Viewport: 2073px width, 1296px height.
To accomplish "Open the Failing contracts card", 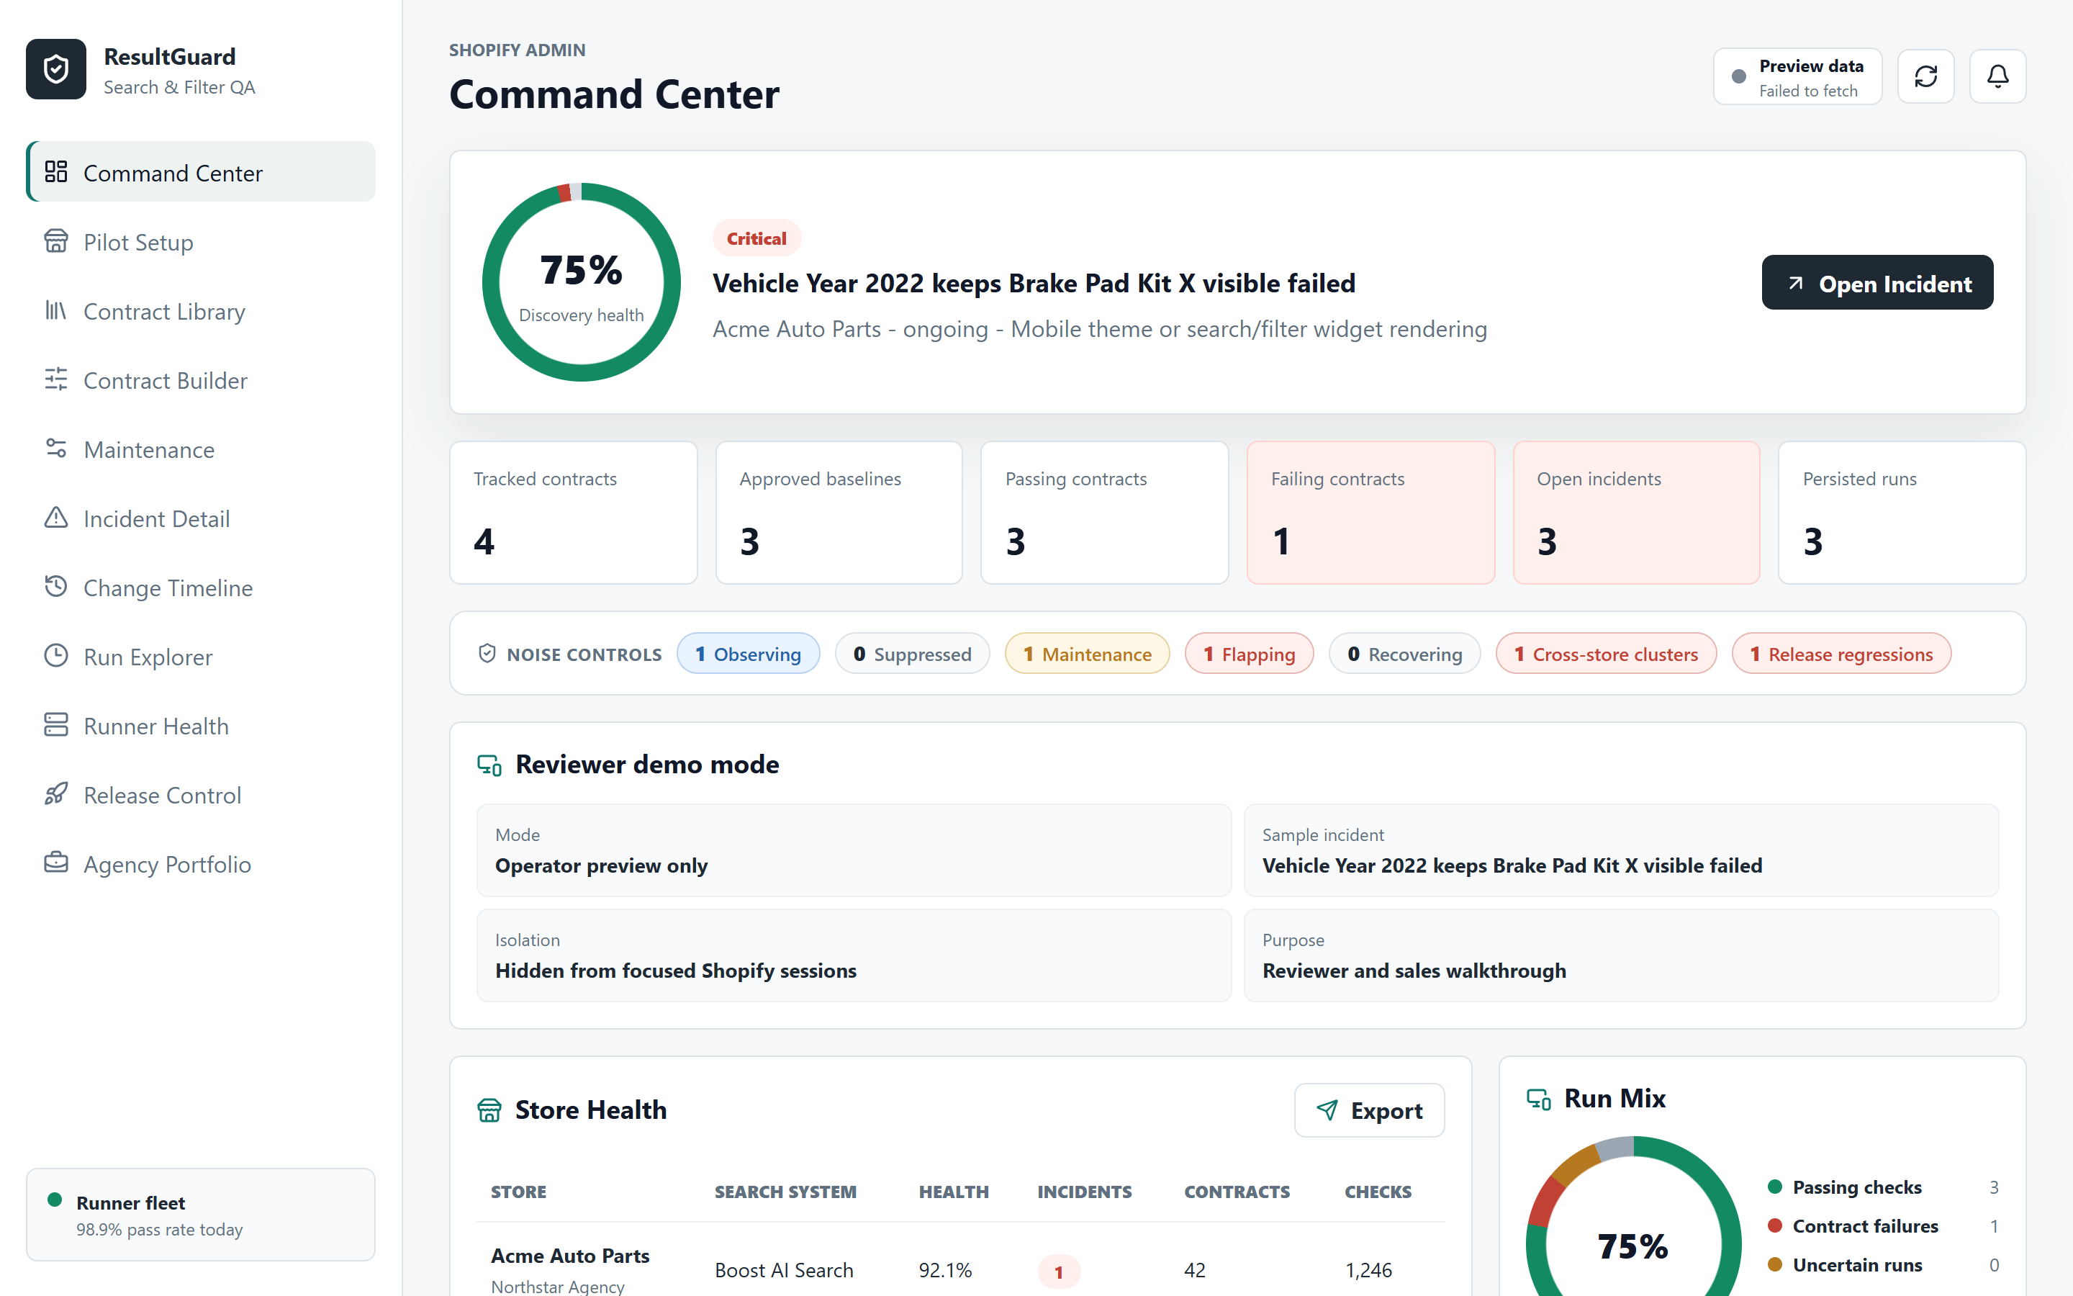I will [1370, 513].
